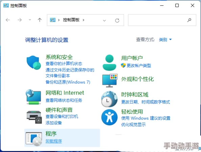Open 程序 category heading
Screen dimensions: 201x152
(x=51, y=134)
